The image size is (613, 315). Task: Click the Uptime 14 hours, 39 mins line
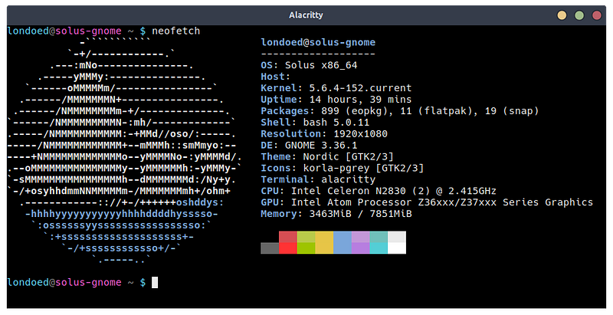(336, 100)
